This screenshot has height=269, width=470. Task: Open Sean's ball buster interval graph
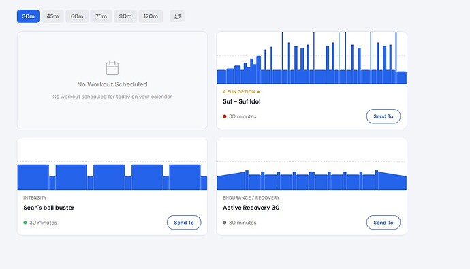click(112, 164)
